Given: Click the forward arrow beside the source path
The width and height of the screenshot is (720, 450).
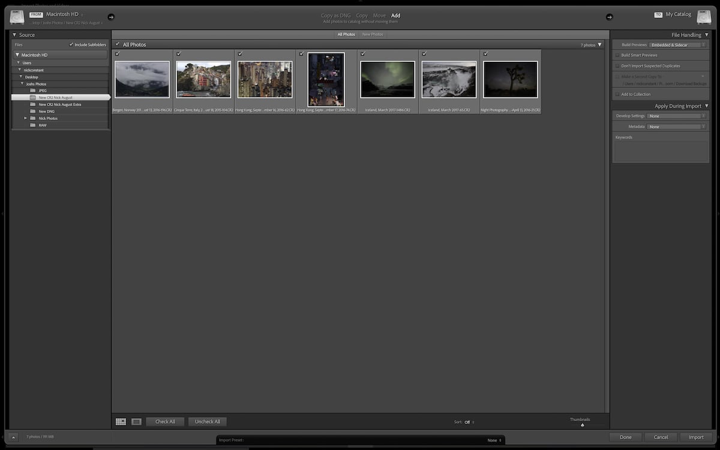Looking at the screenshot, I should point(110,18).
